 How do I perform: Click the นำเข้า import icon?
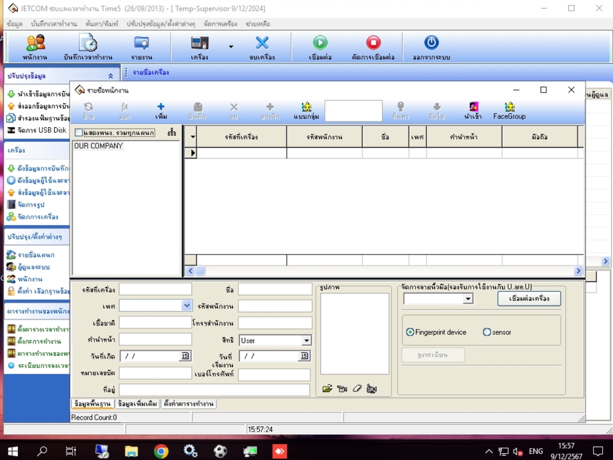(x=473, y=111)
